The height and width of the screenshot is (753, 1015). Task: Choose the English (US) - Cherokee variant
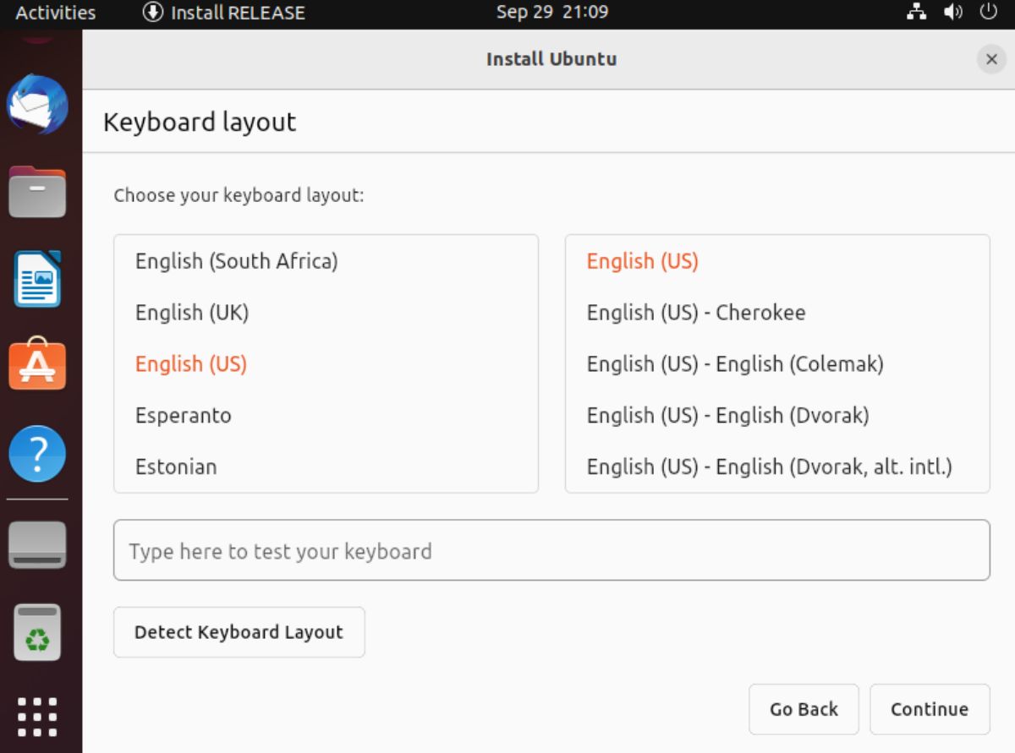[x=695, y=312]
